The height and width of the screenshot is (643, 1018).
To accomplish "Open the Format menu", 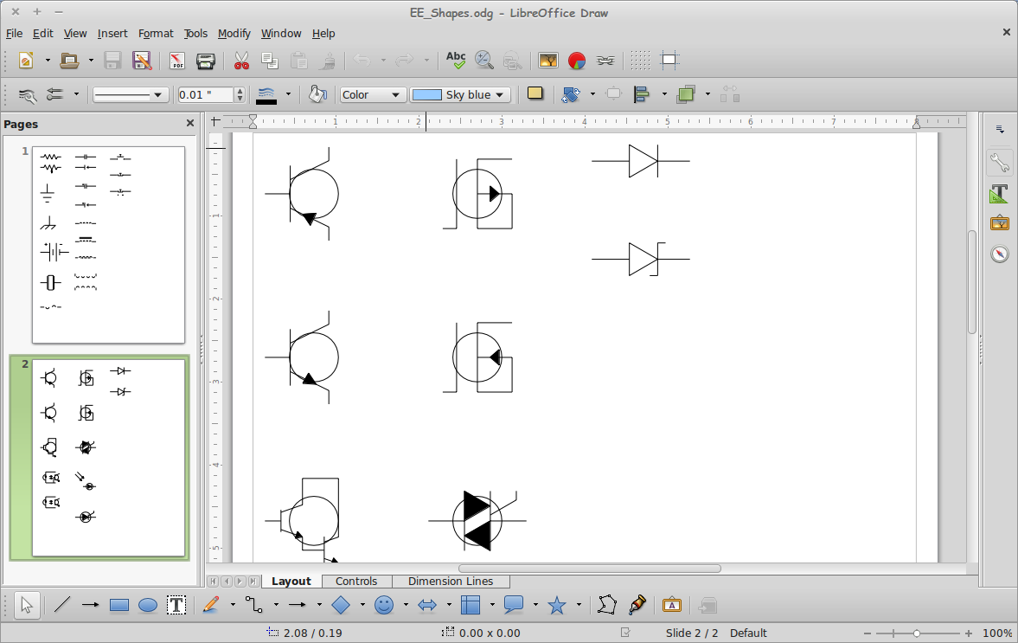I will pyautogui.click(x=156, y=33).
